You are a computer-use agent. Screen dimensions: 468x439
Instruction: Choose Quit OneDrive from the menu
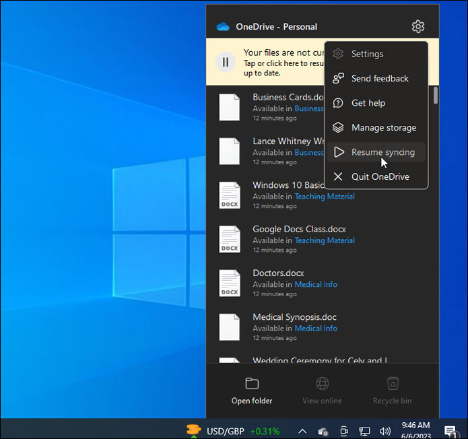point(380,177)
